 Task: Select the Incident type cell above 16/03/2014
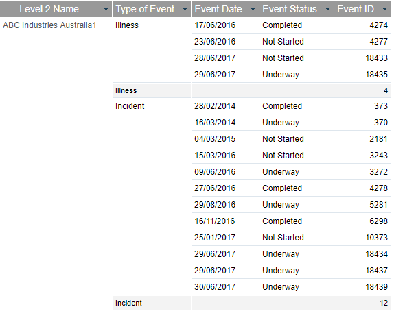tap(130, 106)
